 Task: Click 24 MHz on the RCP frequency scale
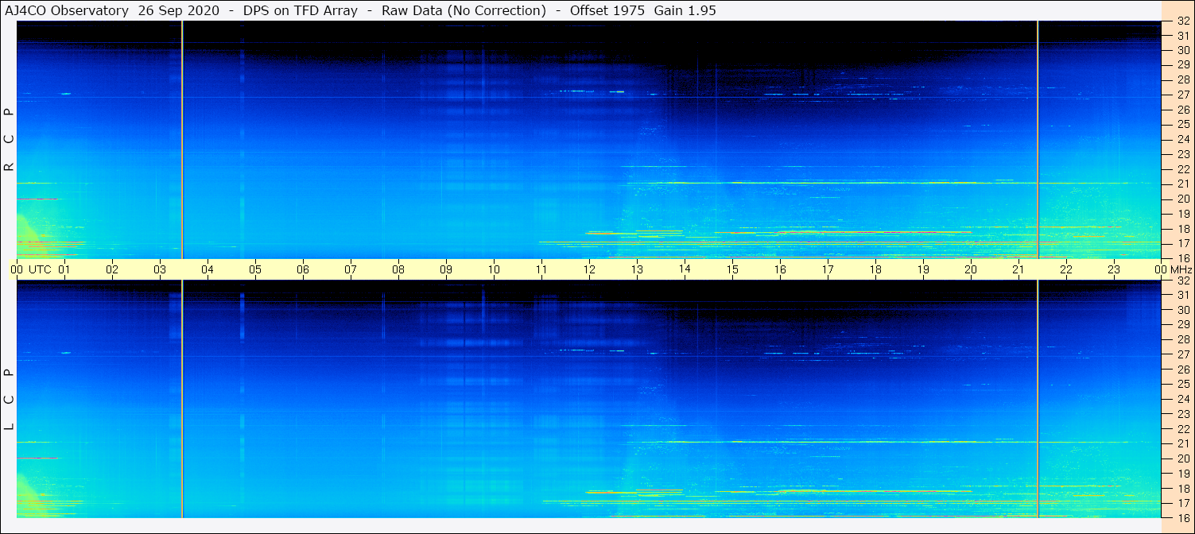pos(1182,139)
